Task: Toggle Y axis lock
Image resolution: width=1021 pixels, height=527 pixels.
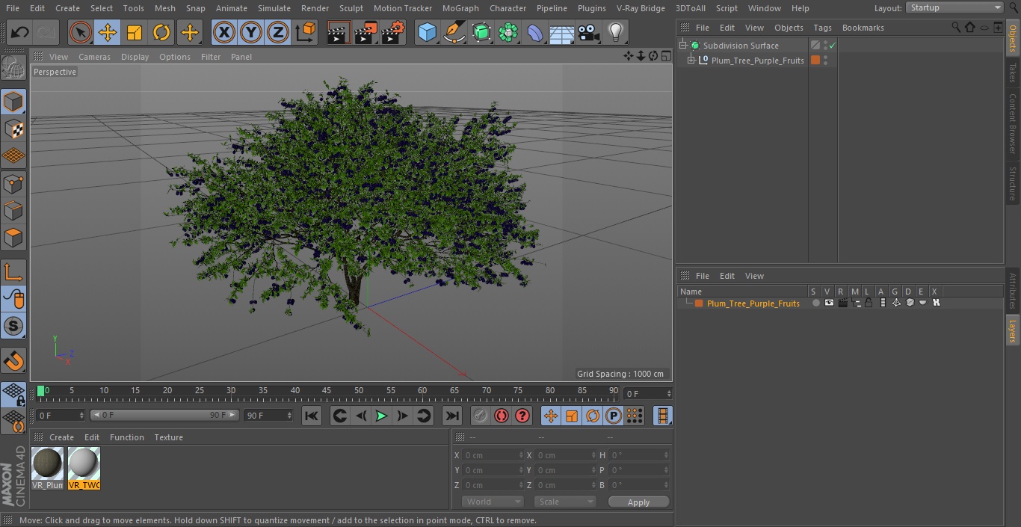Action: click(x=251, y=32)
